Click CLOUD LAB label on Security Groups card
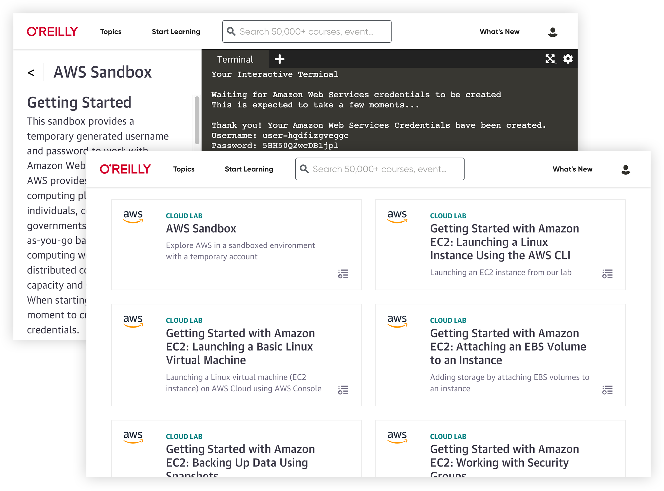This screenshot has height=491, width=664. tap(448, 436)
